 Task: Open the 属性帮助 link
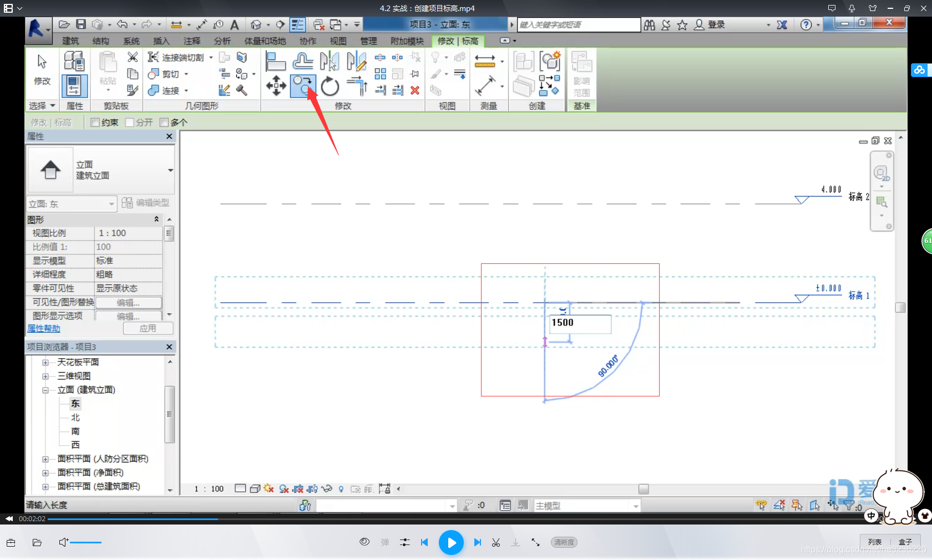tap(44, 328)
